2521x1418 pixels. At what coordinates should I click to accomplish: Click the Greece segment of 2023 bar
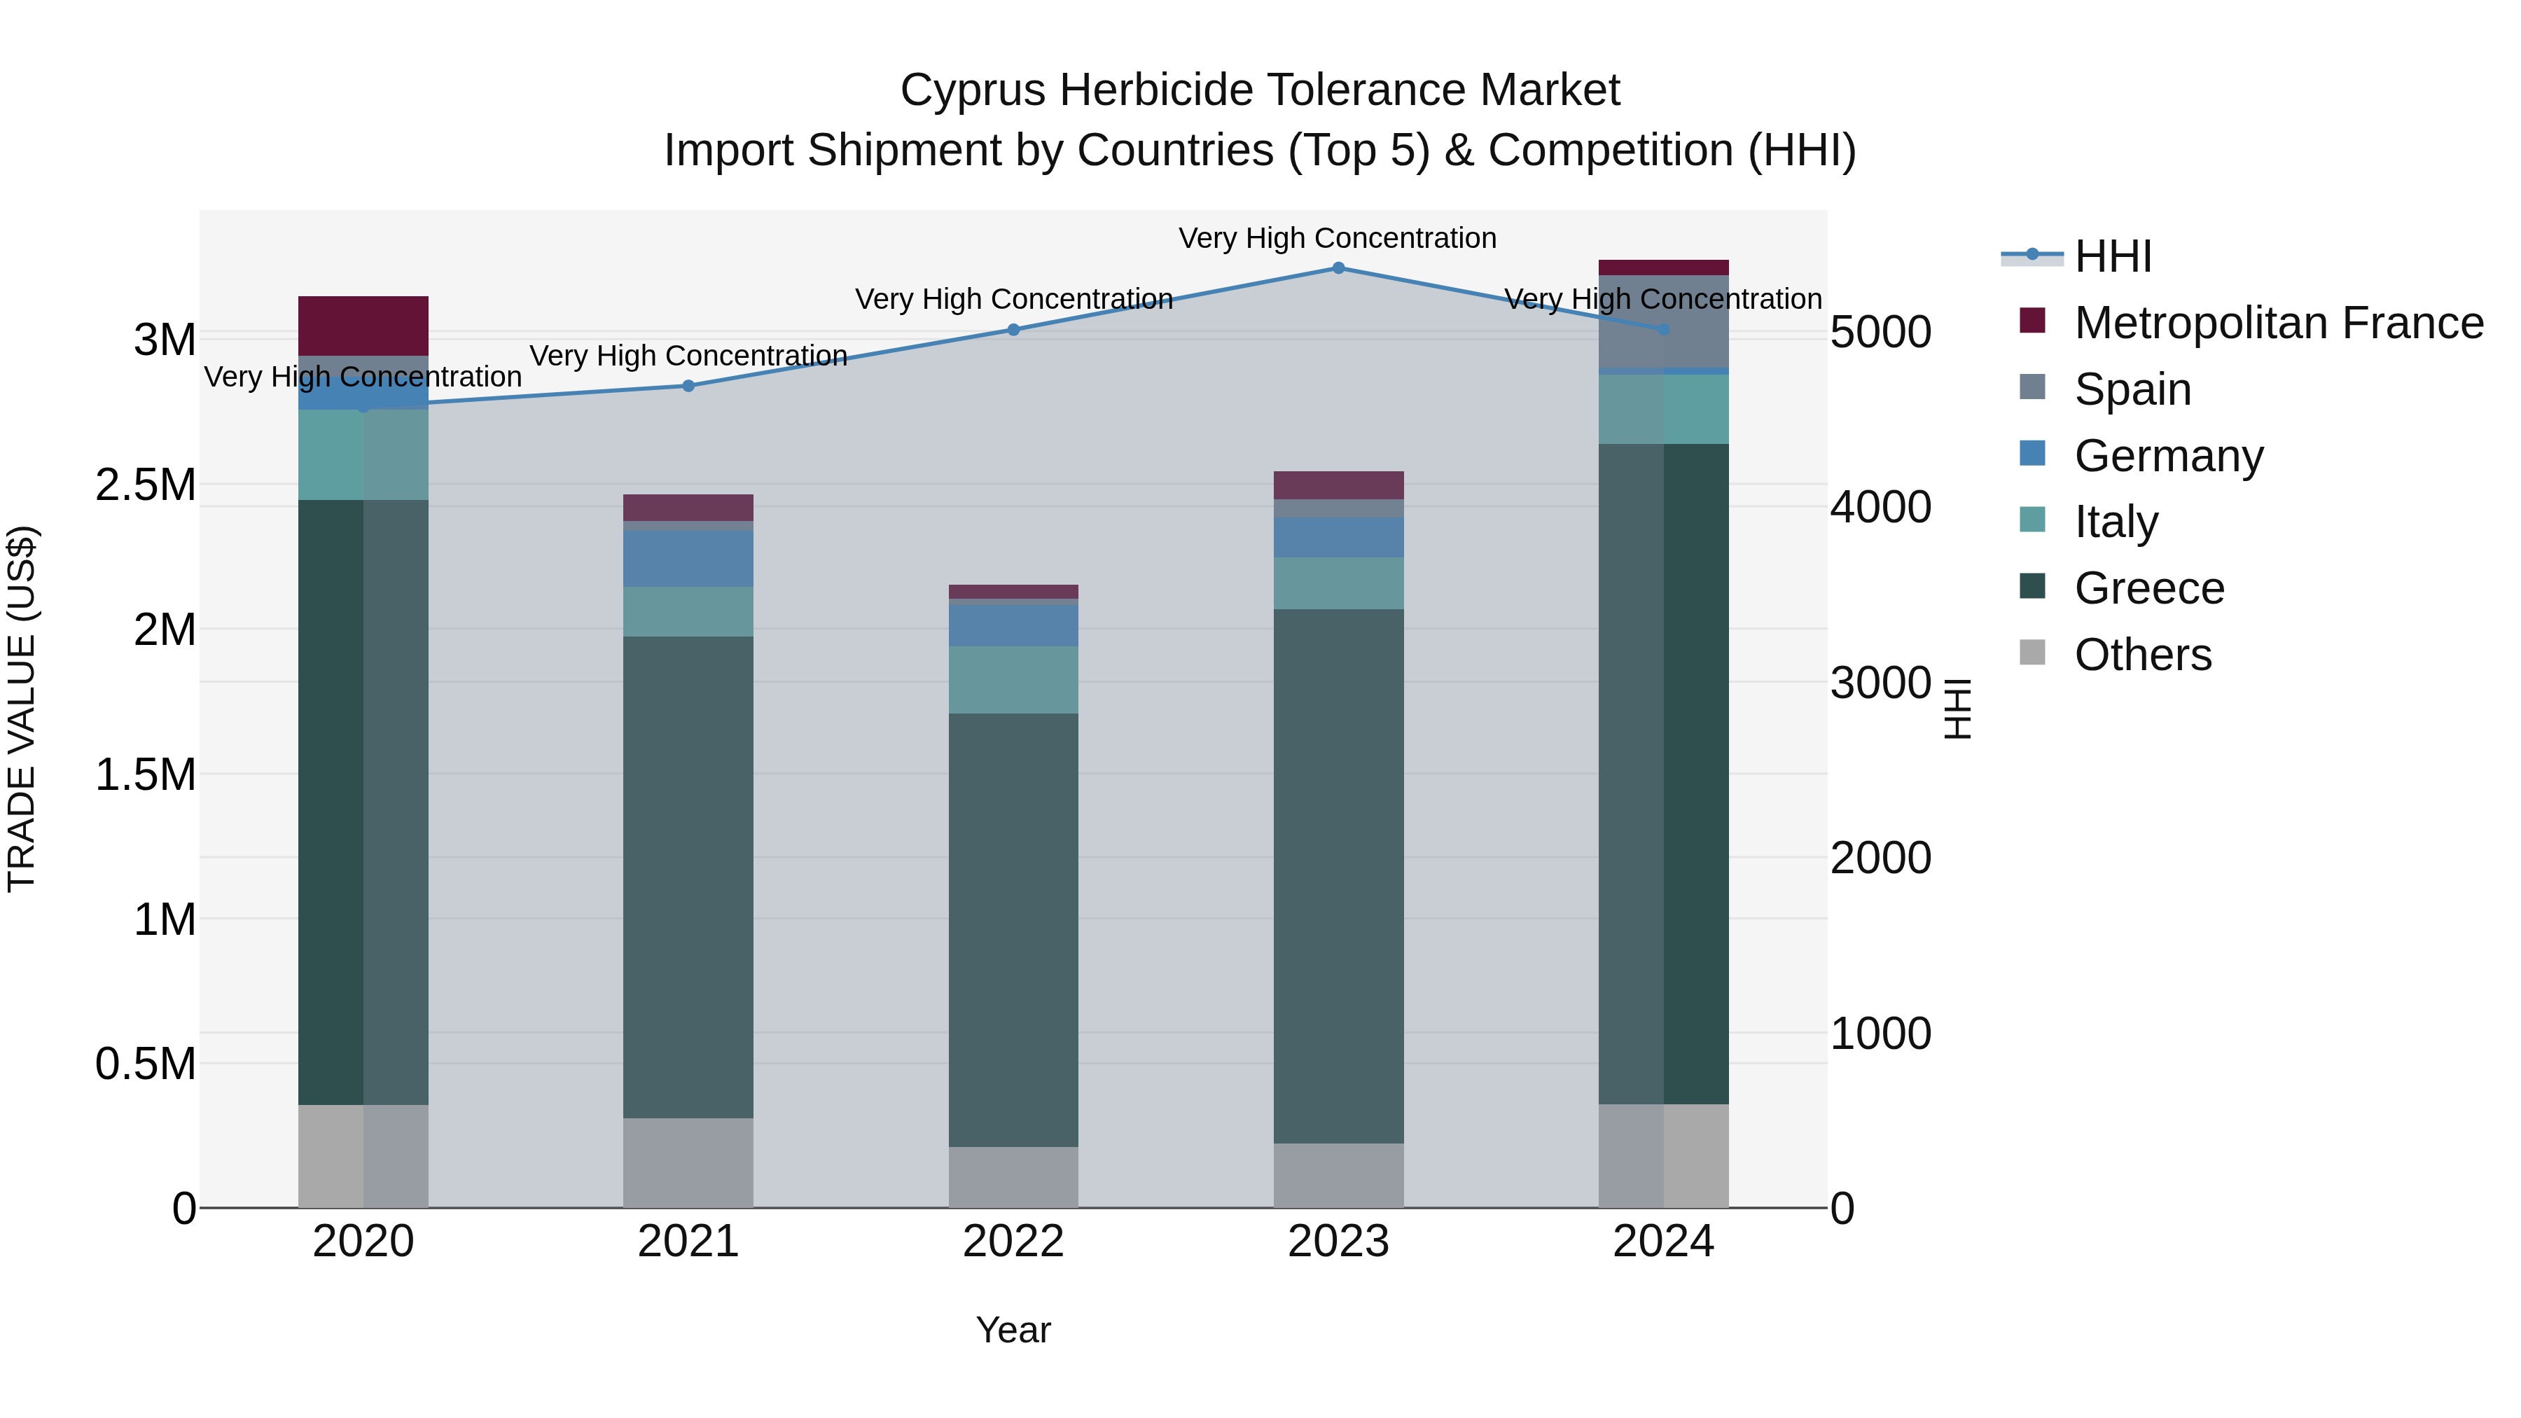1339,877
